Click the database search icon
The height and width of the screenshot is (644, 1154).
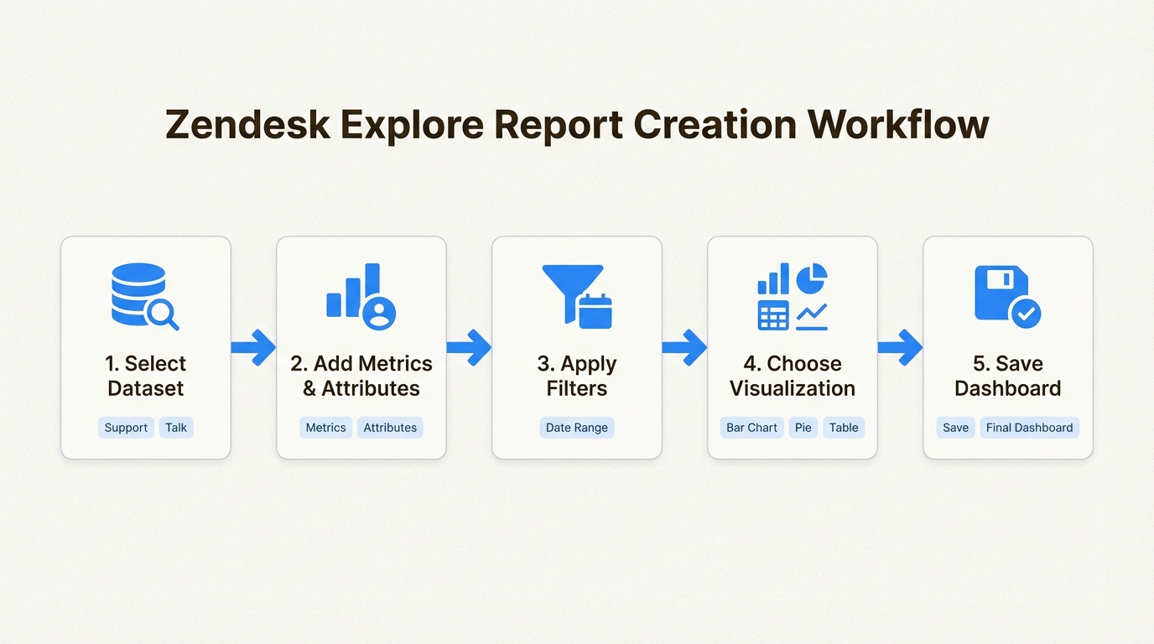click(145, 297)
